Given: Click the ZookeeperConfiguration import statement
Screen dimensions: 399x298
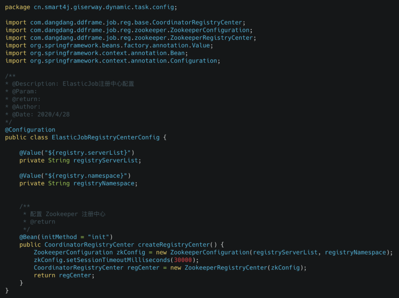Looking at the screenshot, I should pyautogui.click(x=129, y=30).
